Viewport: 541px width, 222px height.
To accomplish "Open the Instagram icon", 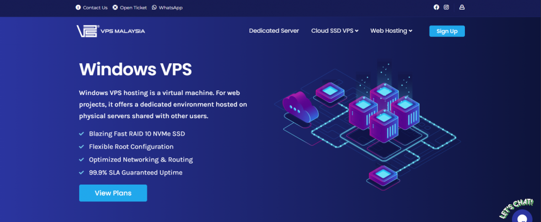I will click(446, 7).
